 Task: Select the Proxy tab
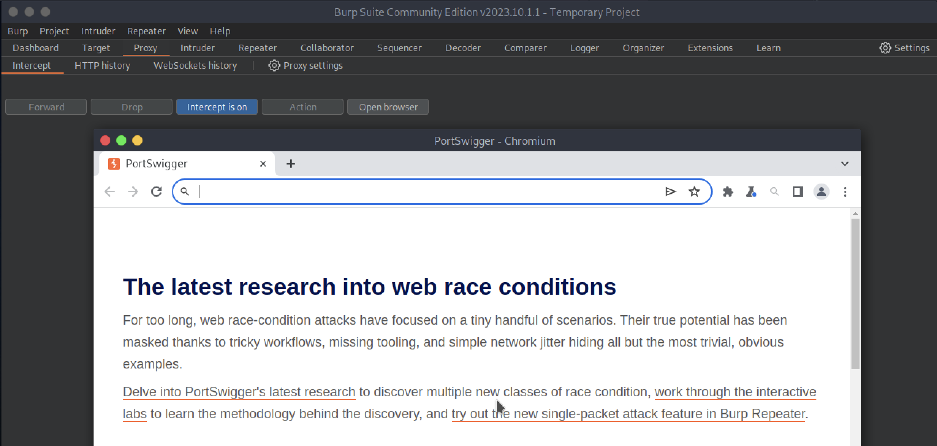pos(145,48)
